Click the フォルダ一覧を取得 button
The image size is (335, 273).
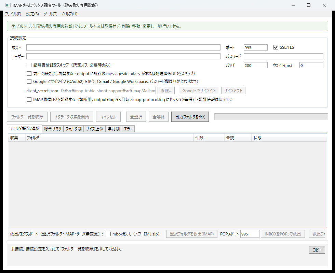point(27,117)
